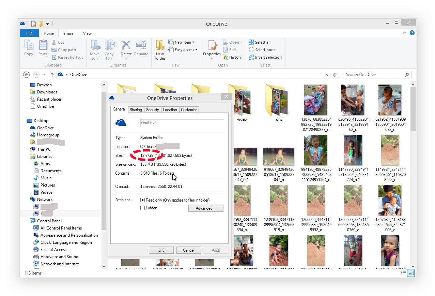
Task: Click the Advanced... attributes button
Action: [206, 208]
